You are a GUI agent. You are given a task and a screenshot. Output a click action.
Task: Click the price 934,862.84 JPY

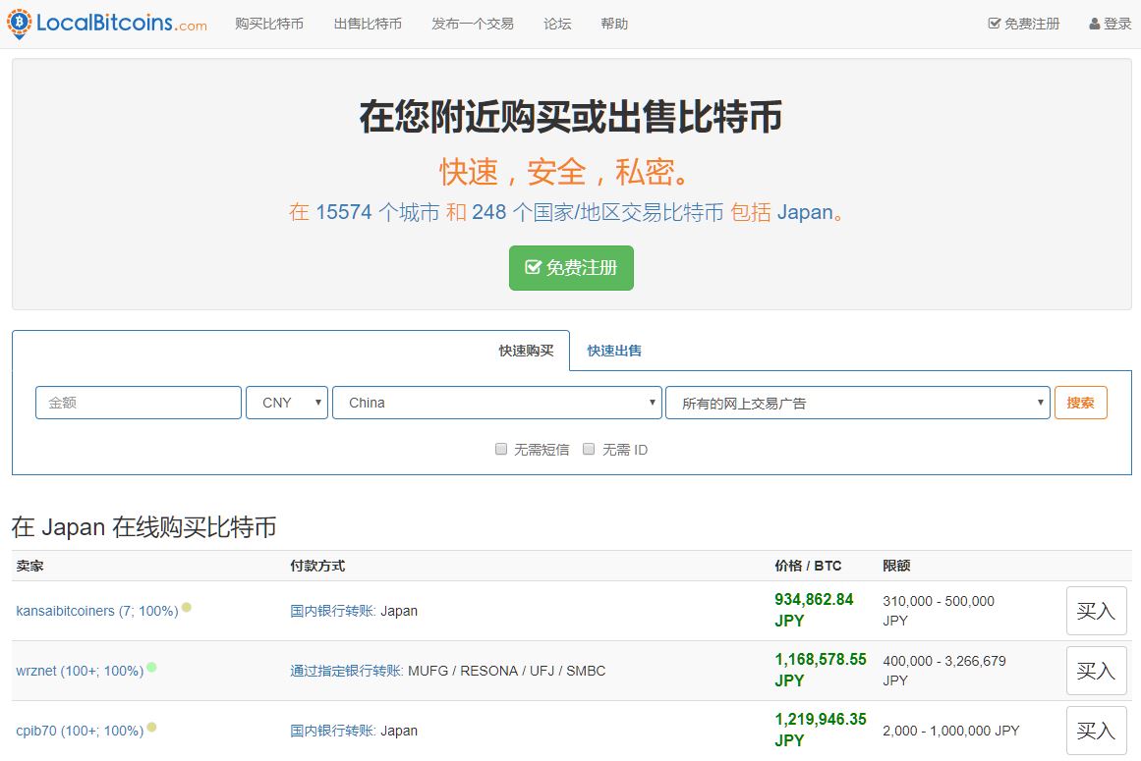814,610
